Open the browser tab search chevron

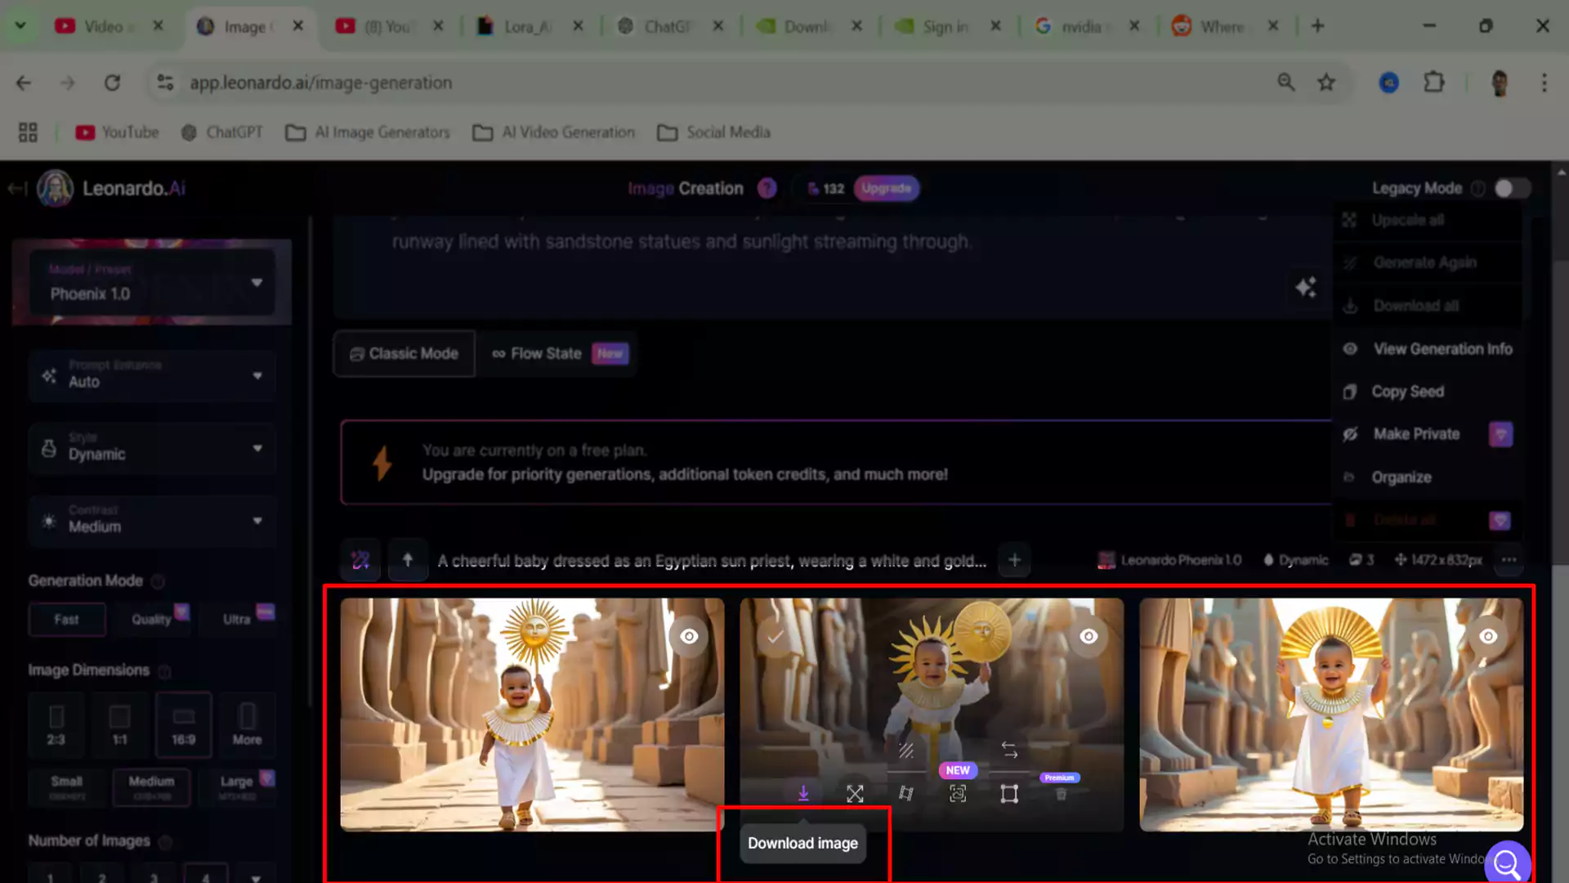(x=20, y=25)
